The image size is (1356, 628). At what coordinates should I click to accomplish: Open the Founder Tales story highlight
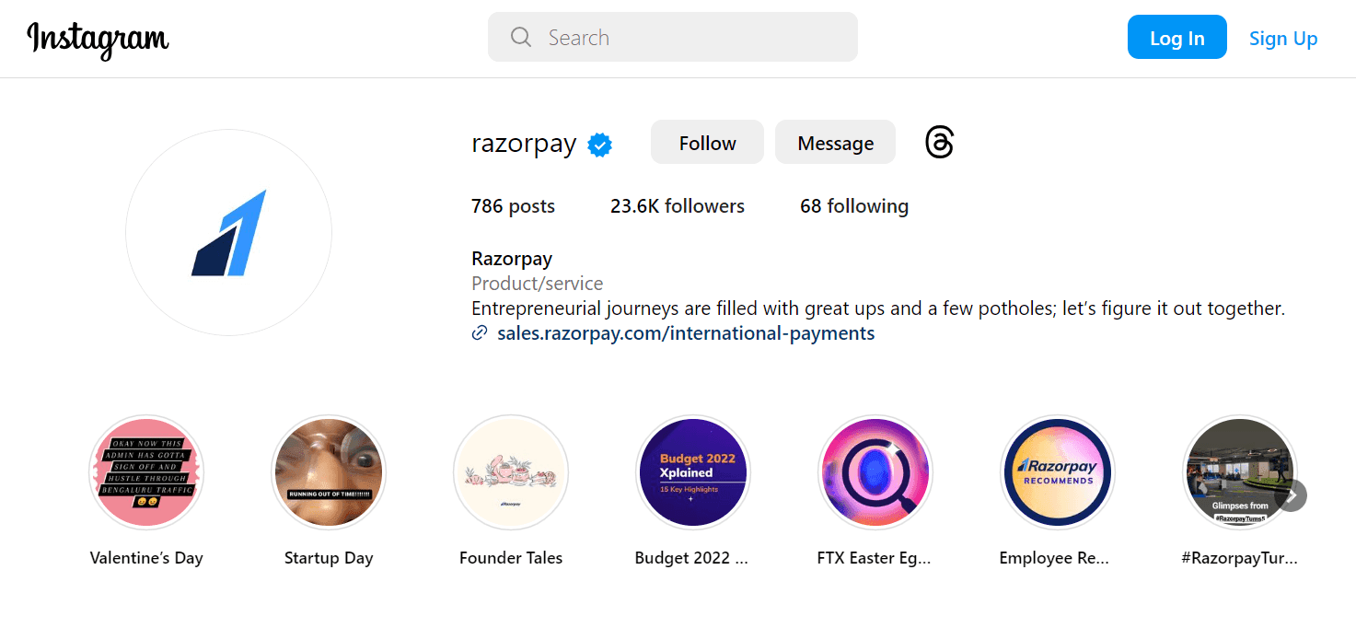tap(511, 472)
